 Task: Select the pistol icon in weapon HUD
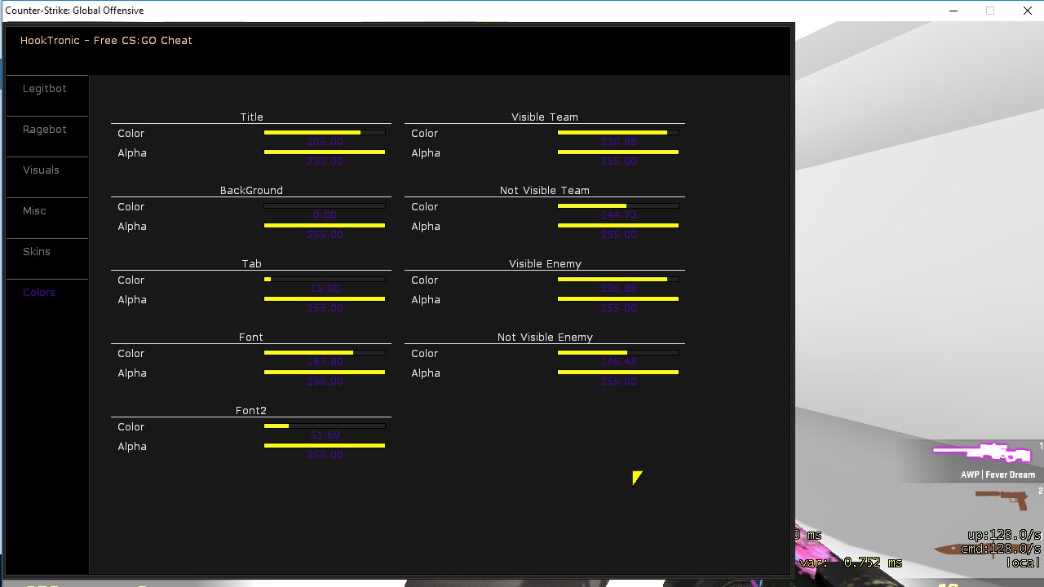(x=1002, y=498)
